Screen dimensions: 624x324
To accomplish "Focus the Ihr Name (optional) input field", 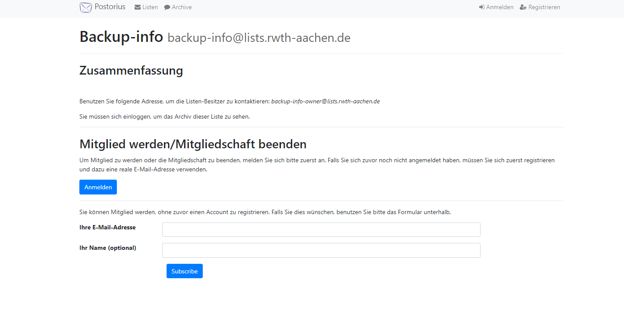I will coord(321,250).
